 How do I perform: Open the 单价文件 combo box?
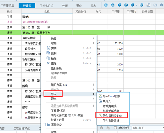pyautogui.click(x=148, y=128)
